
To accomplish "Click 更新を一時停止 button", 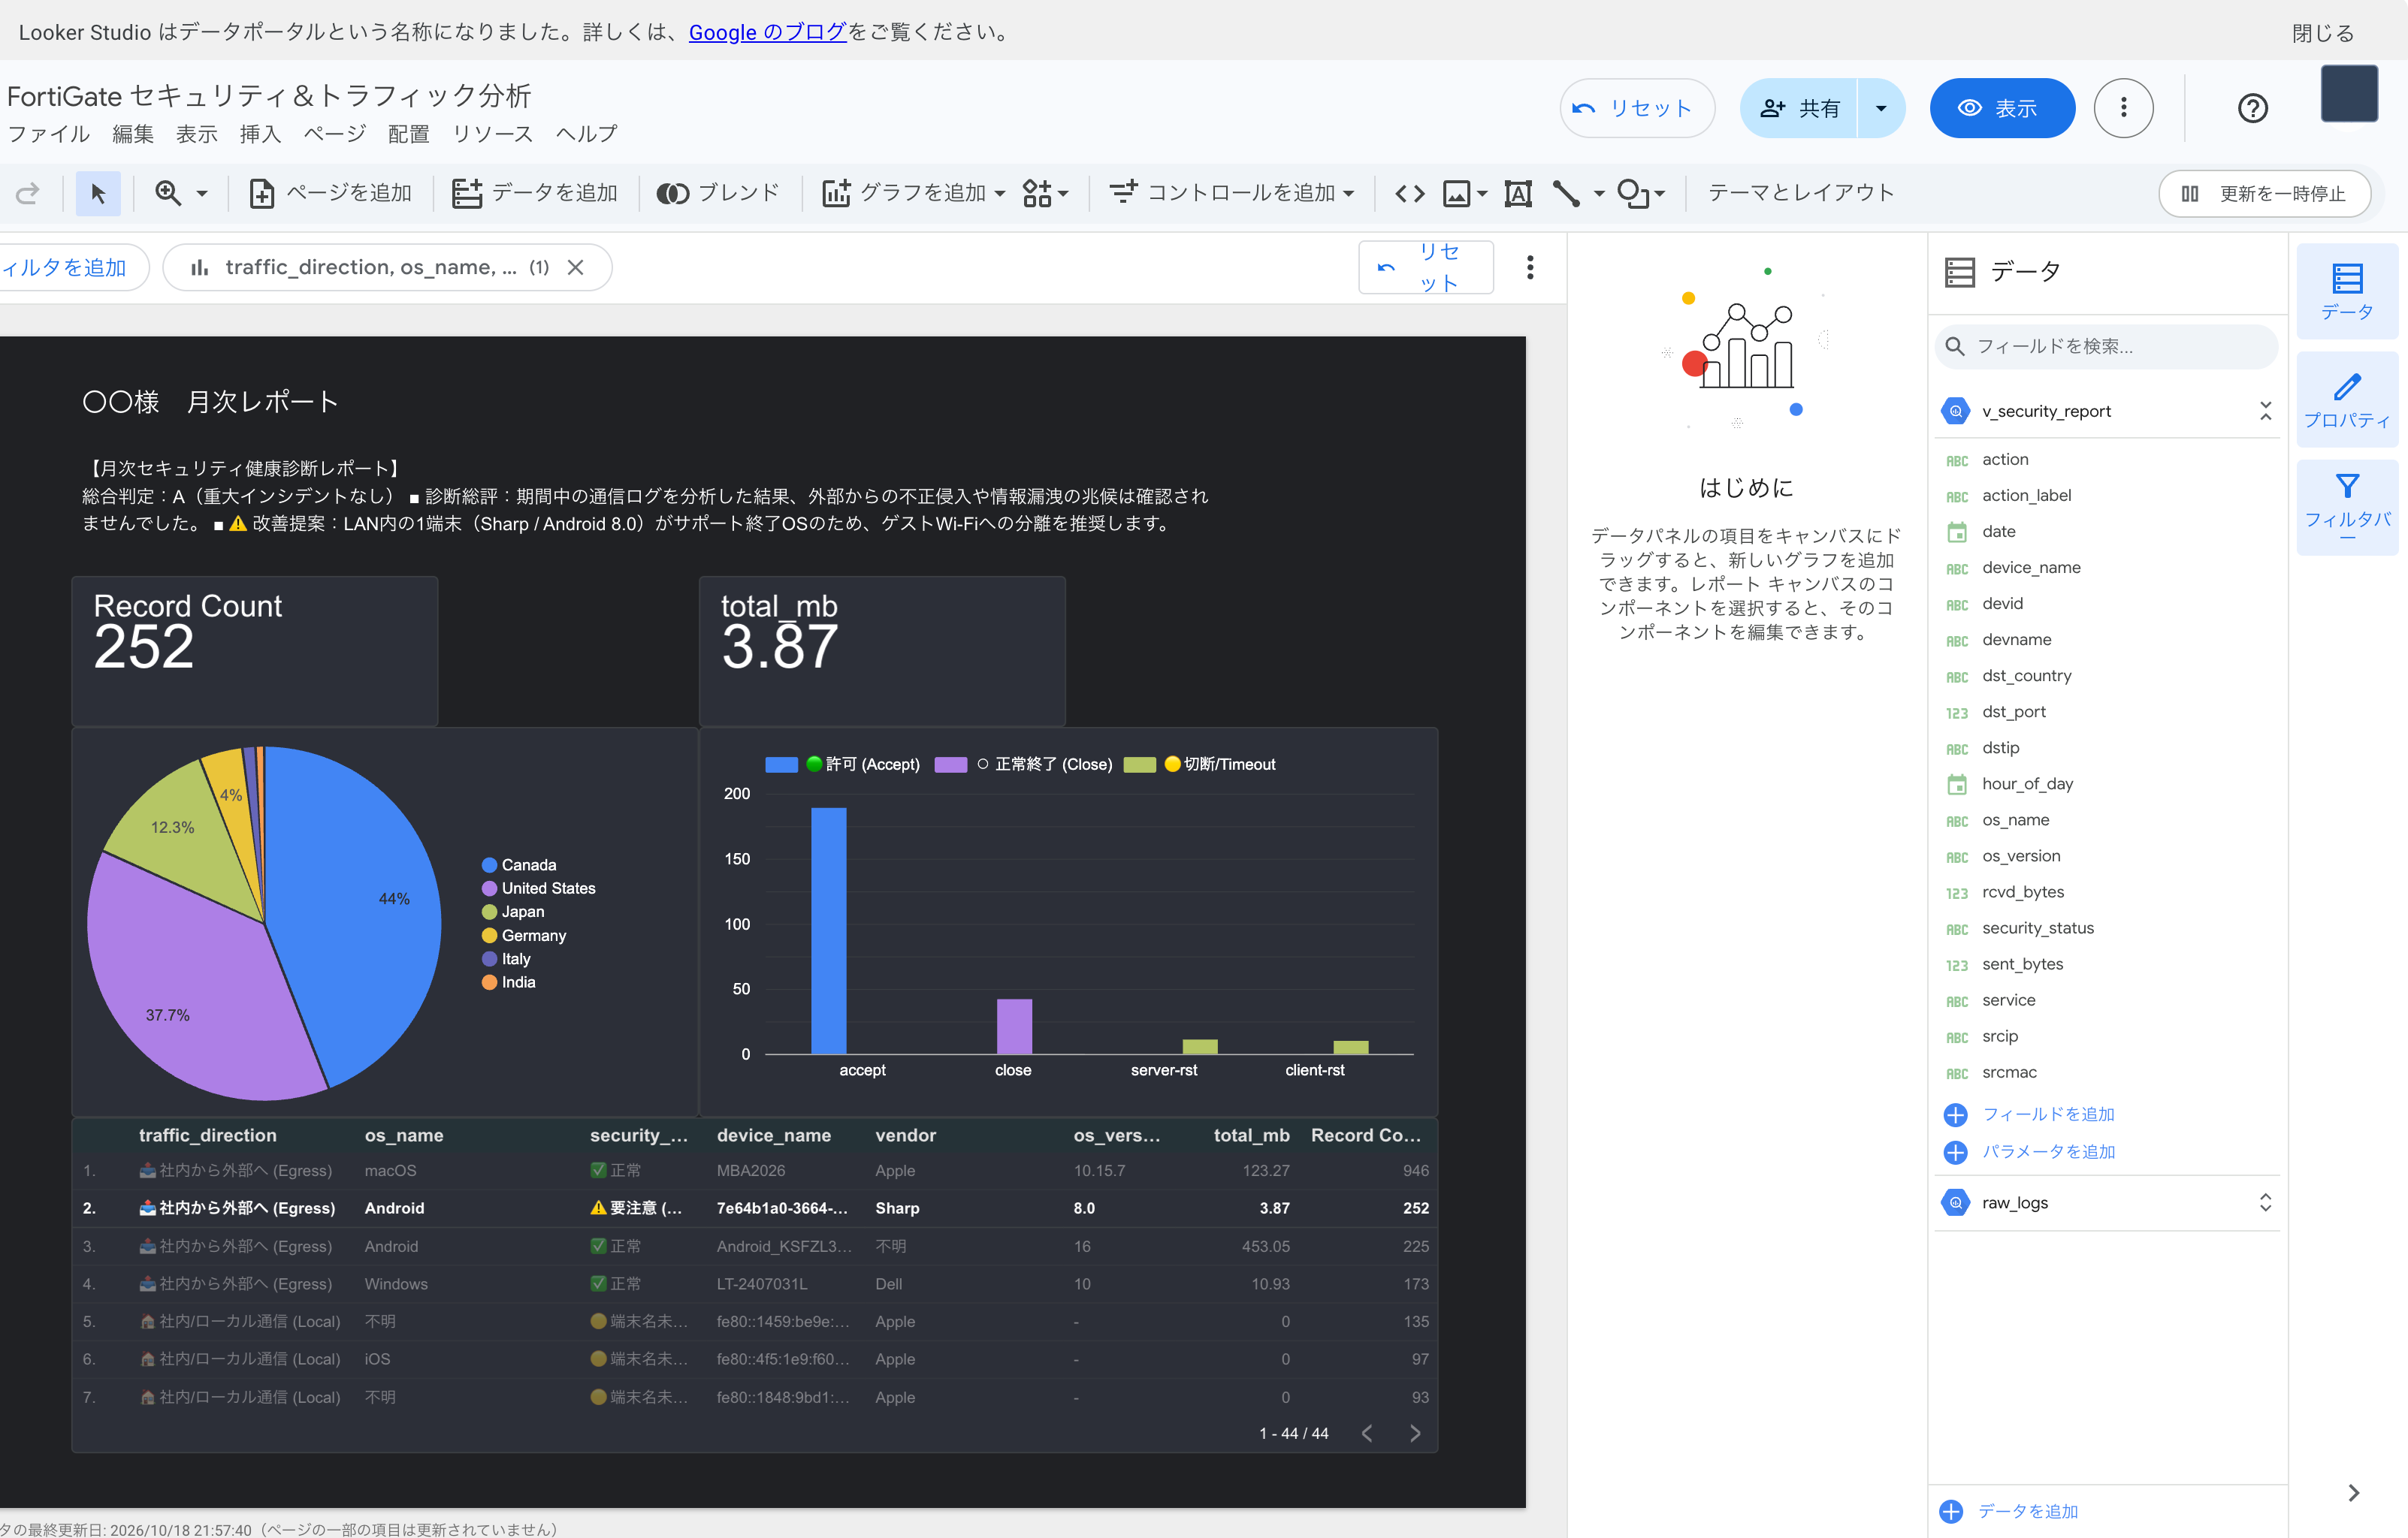I will point(2264,193).
